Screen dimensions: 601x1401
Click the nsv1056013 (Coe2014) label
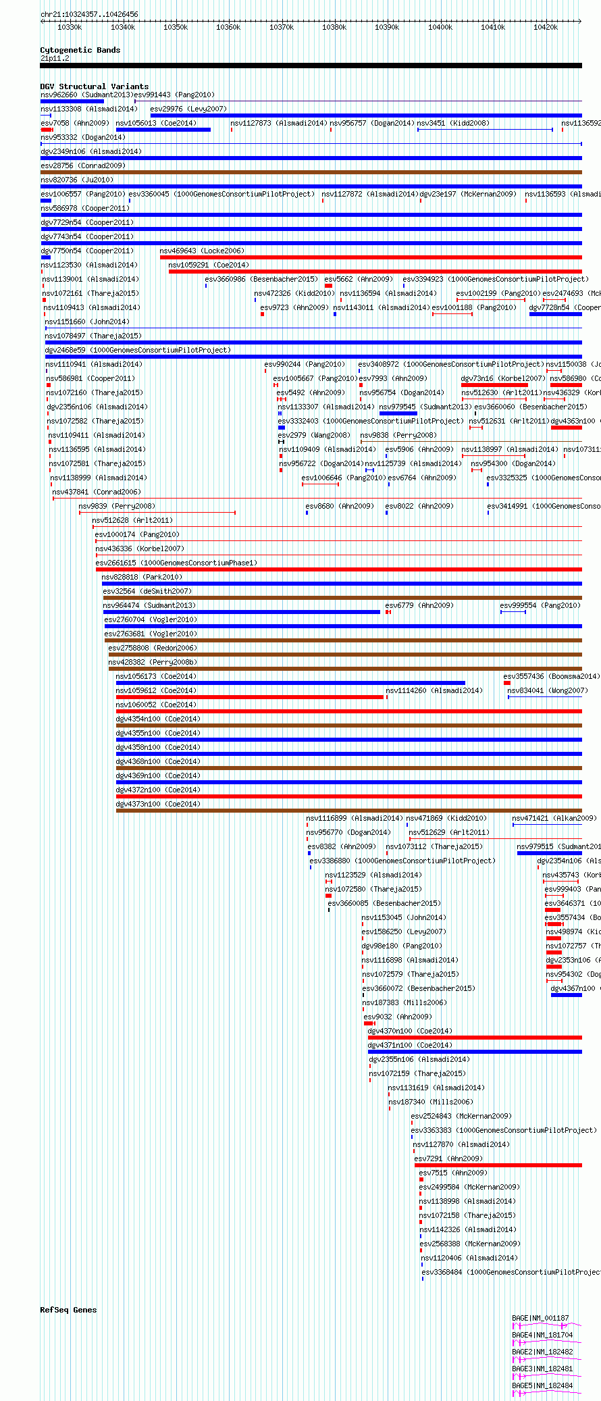156,124
